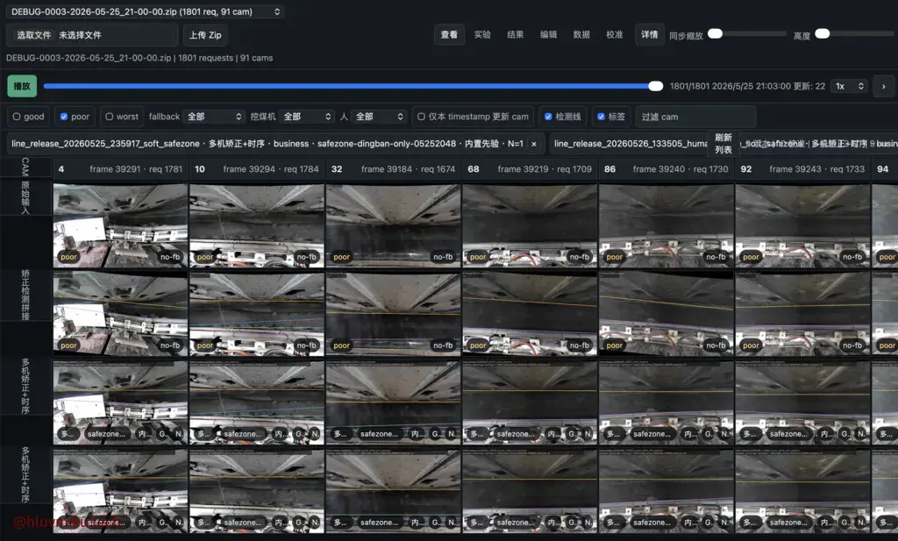
Task: Open the 1x playback speed dropdown
Action: click(849, 86)
